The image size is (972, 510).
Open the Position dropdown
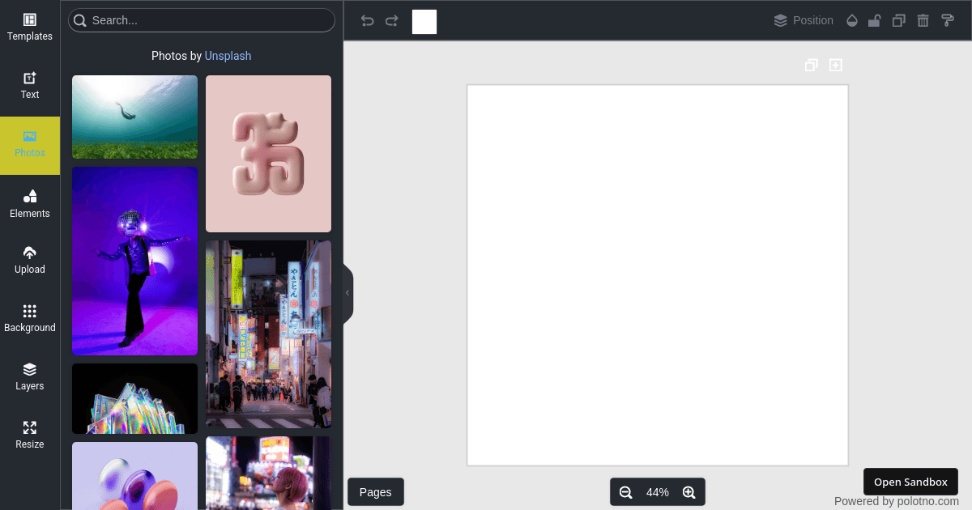pos(804,21)
